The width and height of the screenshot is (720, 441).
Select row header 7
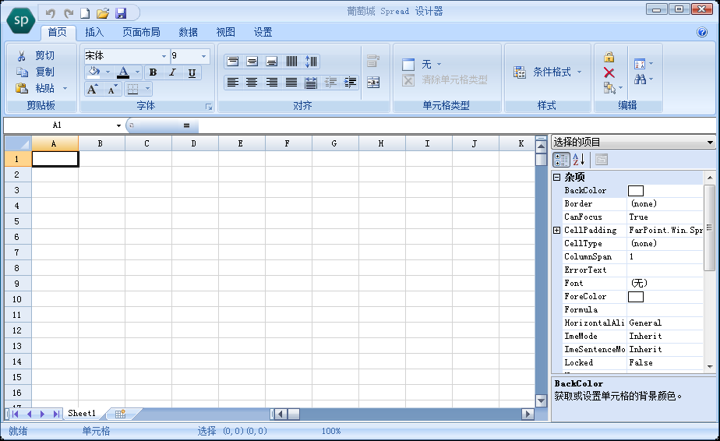pos(17,252)
